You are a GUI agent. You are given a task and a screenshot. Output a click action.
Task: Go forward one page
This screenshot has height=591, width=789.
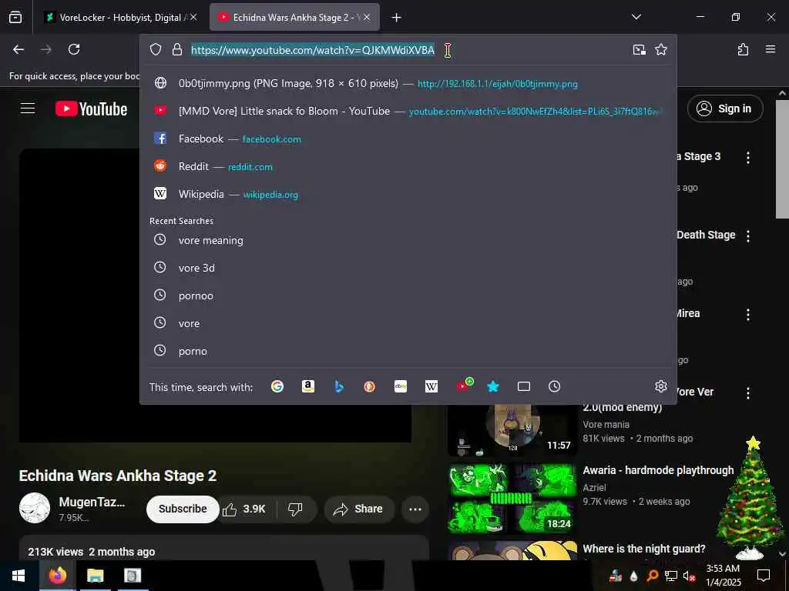(x=45, y=49)
